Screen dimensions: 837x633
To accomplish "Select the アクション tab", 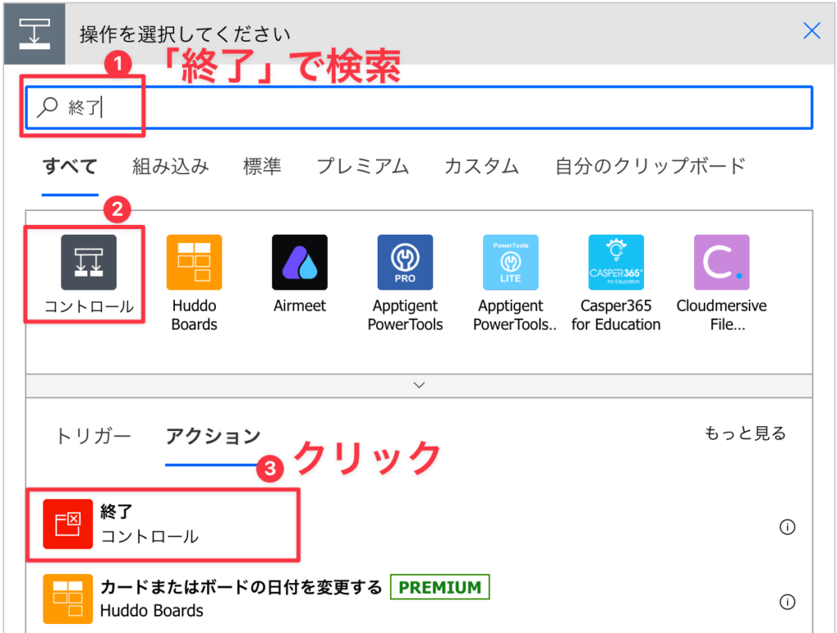I will [213, 437].
